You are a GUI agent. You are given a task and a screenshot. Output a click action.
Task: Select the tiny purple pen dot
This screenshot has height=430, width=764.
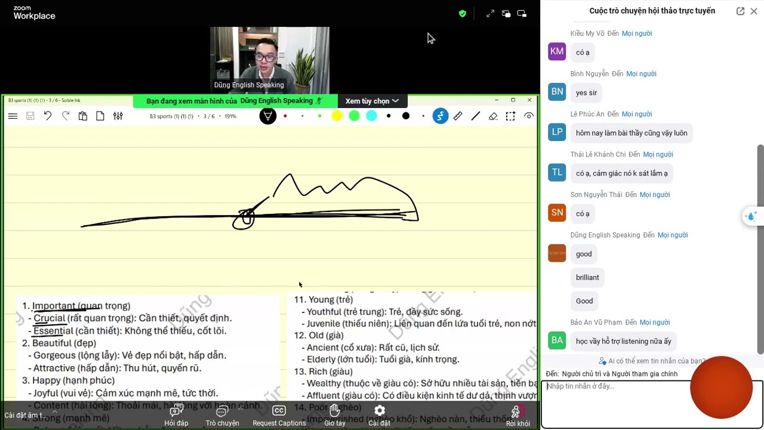click(423, 116)
